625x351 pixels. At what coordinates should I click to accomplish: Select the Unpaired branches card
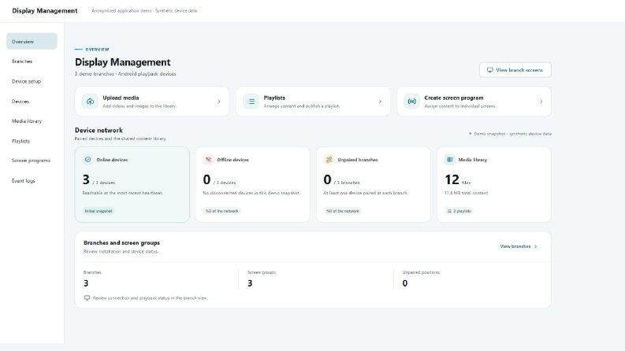tap(374, 185)
